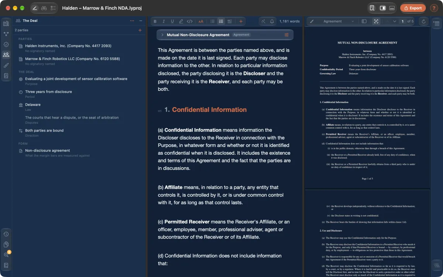Open the version history clock icon
This screenshot has width=443, height=277.
click(6, 234)
